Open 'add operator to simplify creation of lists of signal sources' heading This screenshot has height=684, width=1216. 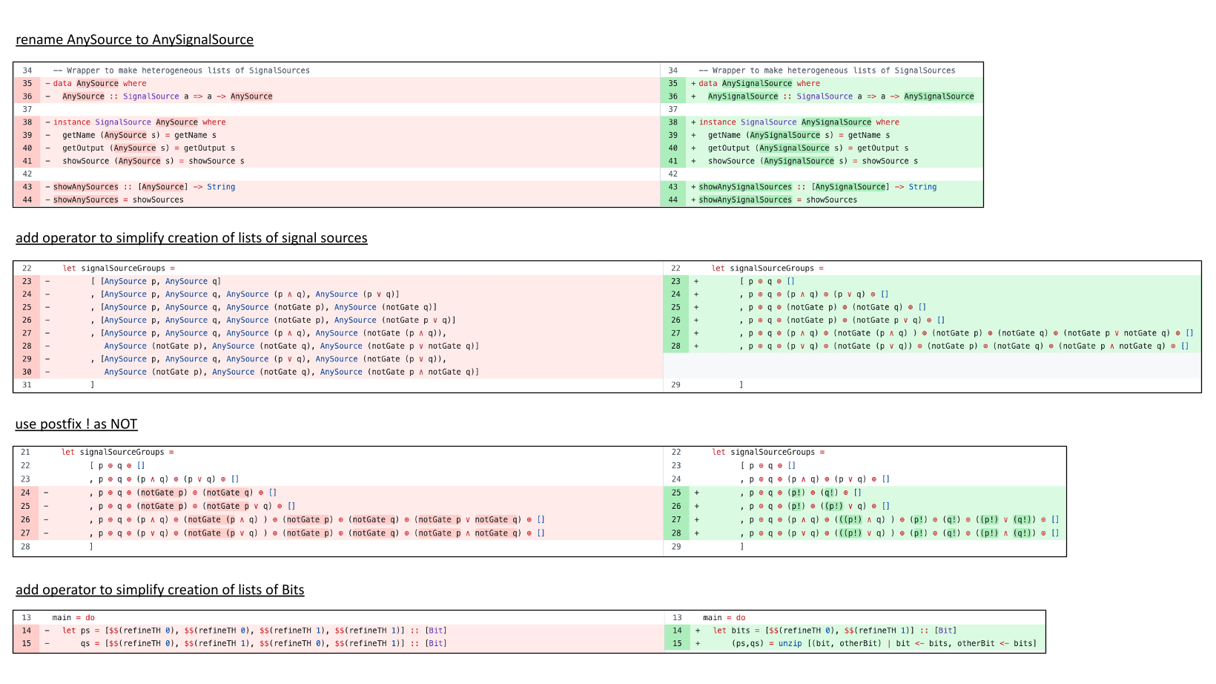click(x=191, y=238)
